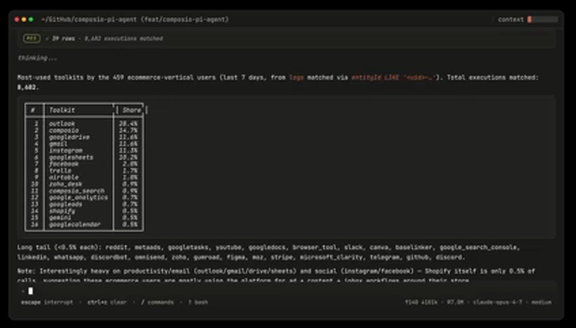Select the 'composio' toolkit table cell
Screen dimensions: 576x328
[x=64, y=131]
